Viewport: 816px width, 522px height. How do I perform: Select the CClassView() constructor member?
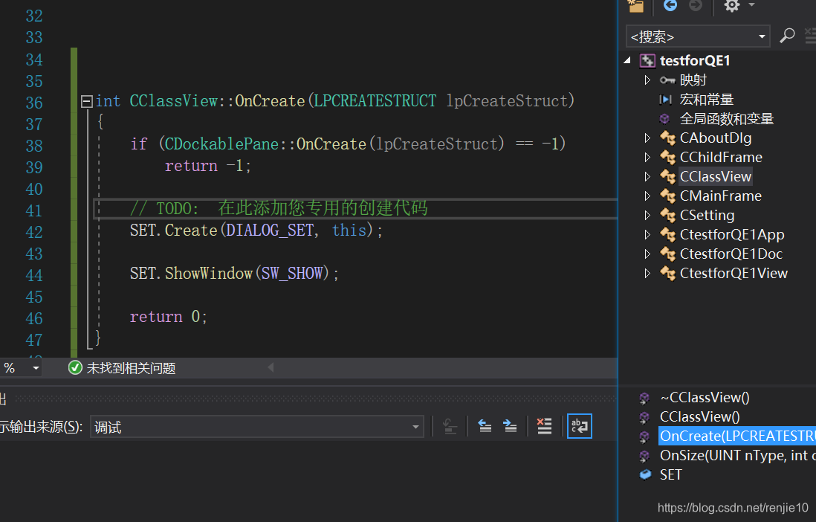click(700, 416)
